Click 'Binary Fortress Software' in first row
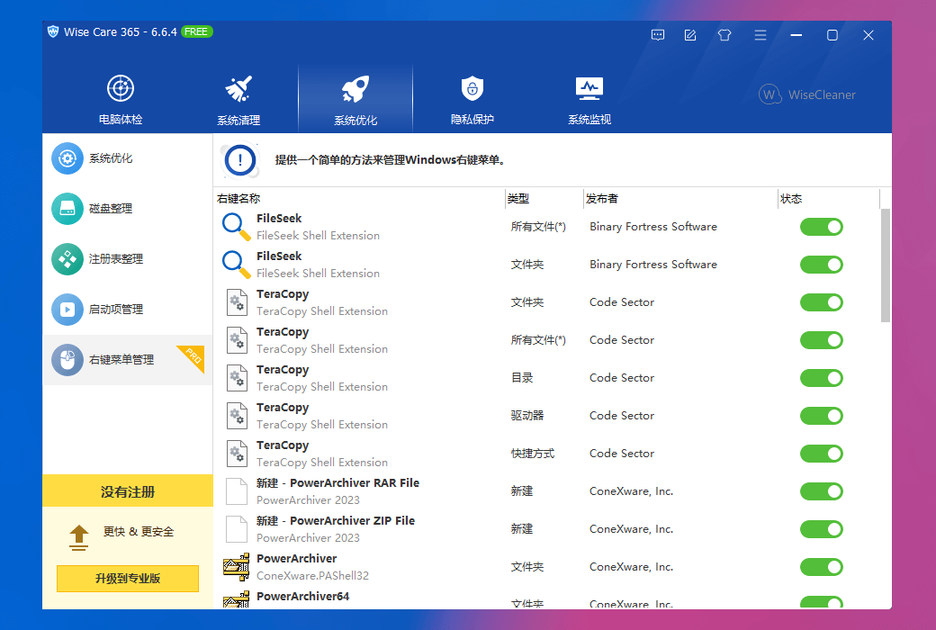 point(653,227)
